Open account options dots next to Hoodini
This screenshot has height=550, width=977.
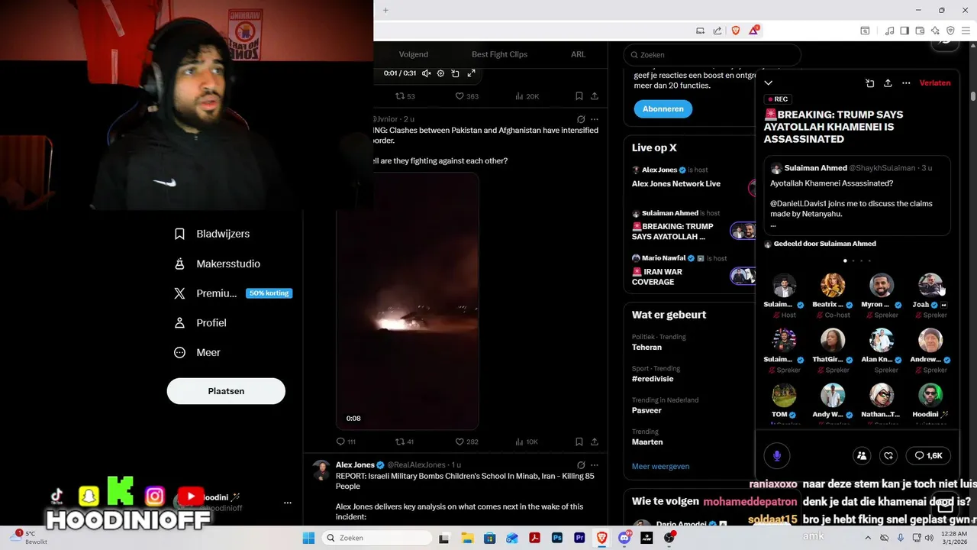click(288, 503)
